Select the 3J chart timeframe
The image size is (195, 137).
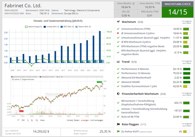(32, 120)
